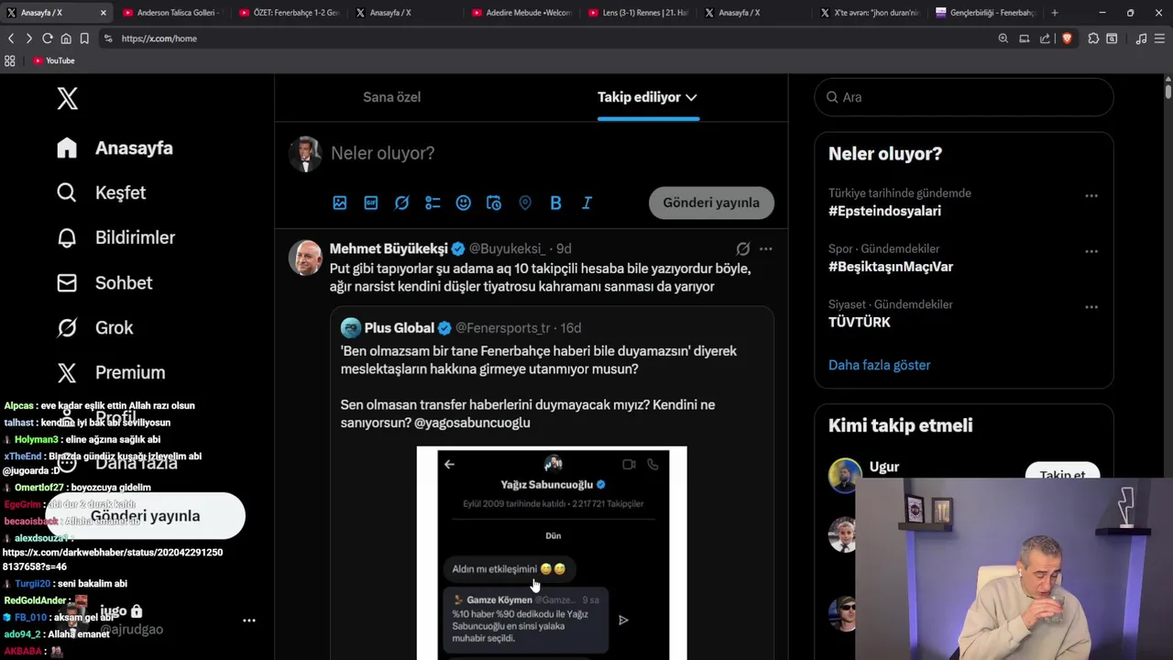Click the location tag icon
The image size is (1173, 660).
[x=525, y=203]
